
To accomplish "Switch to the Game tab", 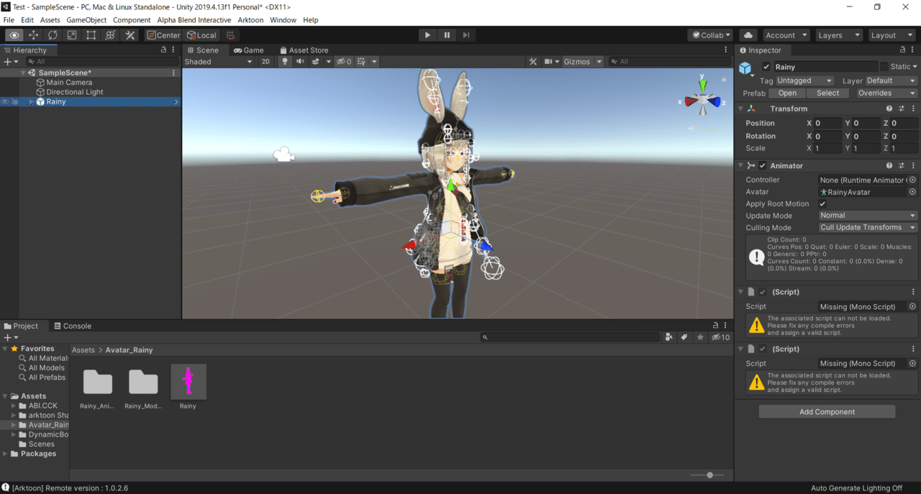I will pyautogui.click(x=249, y=50).
